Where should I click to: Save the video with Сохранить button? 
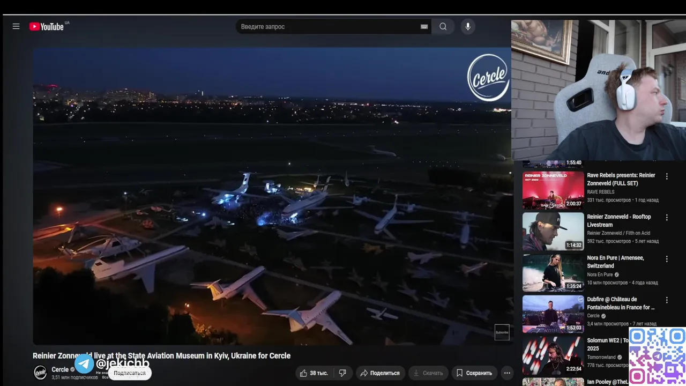474,373
